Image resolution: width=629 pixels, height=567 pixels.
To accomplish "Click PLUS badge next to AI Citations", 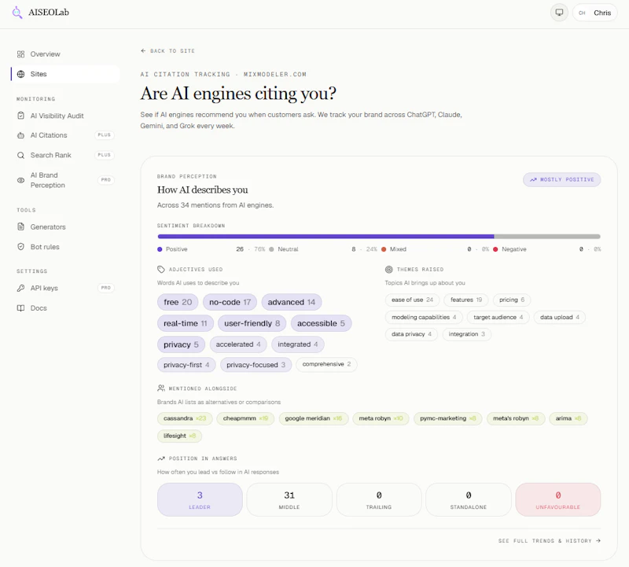I will point(105,134).
